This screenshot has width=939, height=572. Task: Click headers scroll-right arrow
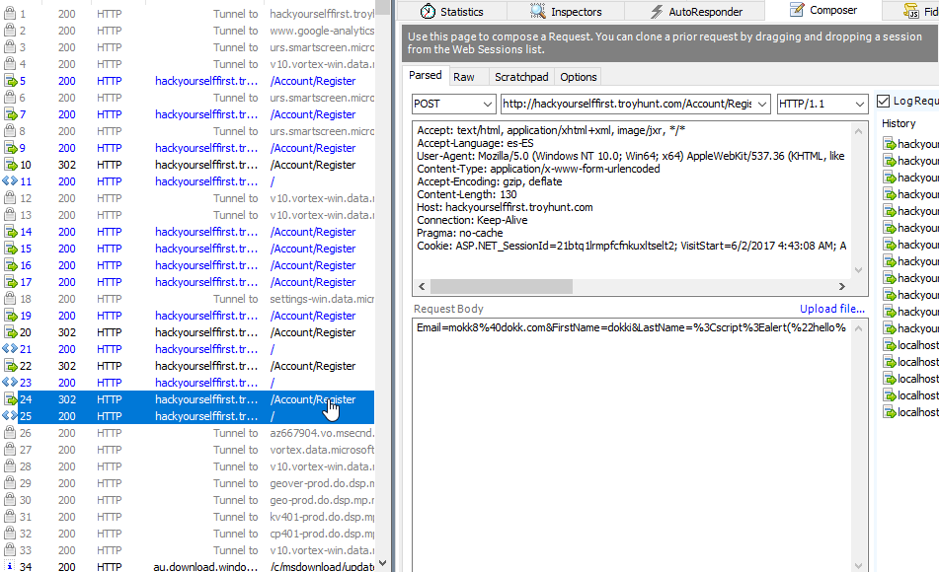point(841,287)
